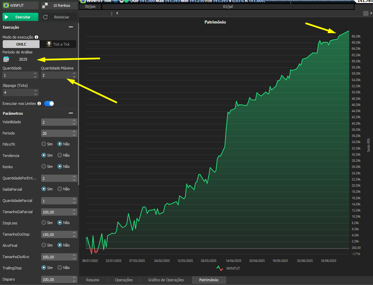
Task: Increase Quantidade with the up stepper
Action: pyautogui.click(x=35, y=74)
